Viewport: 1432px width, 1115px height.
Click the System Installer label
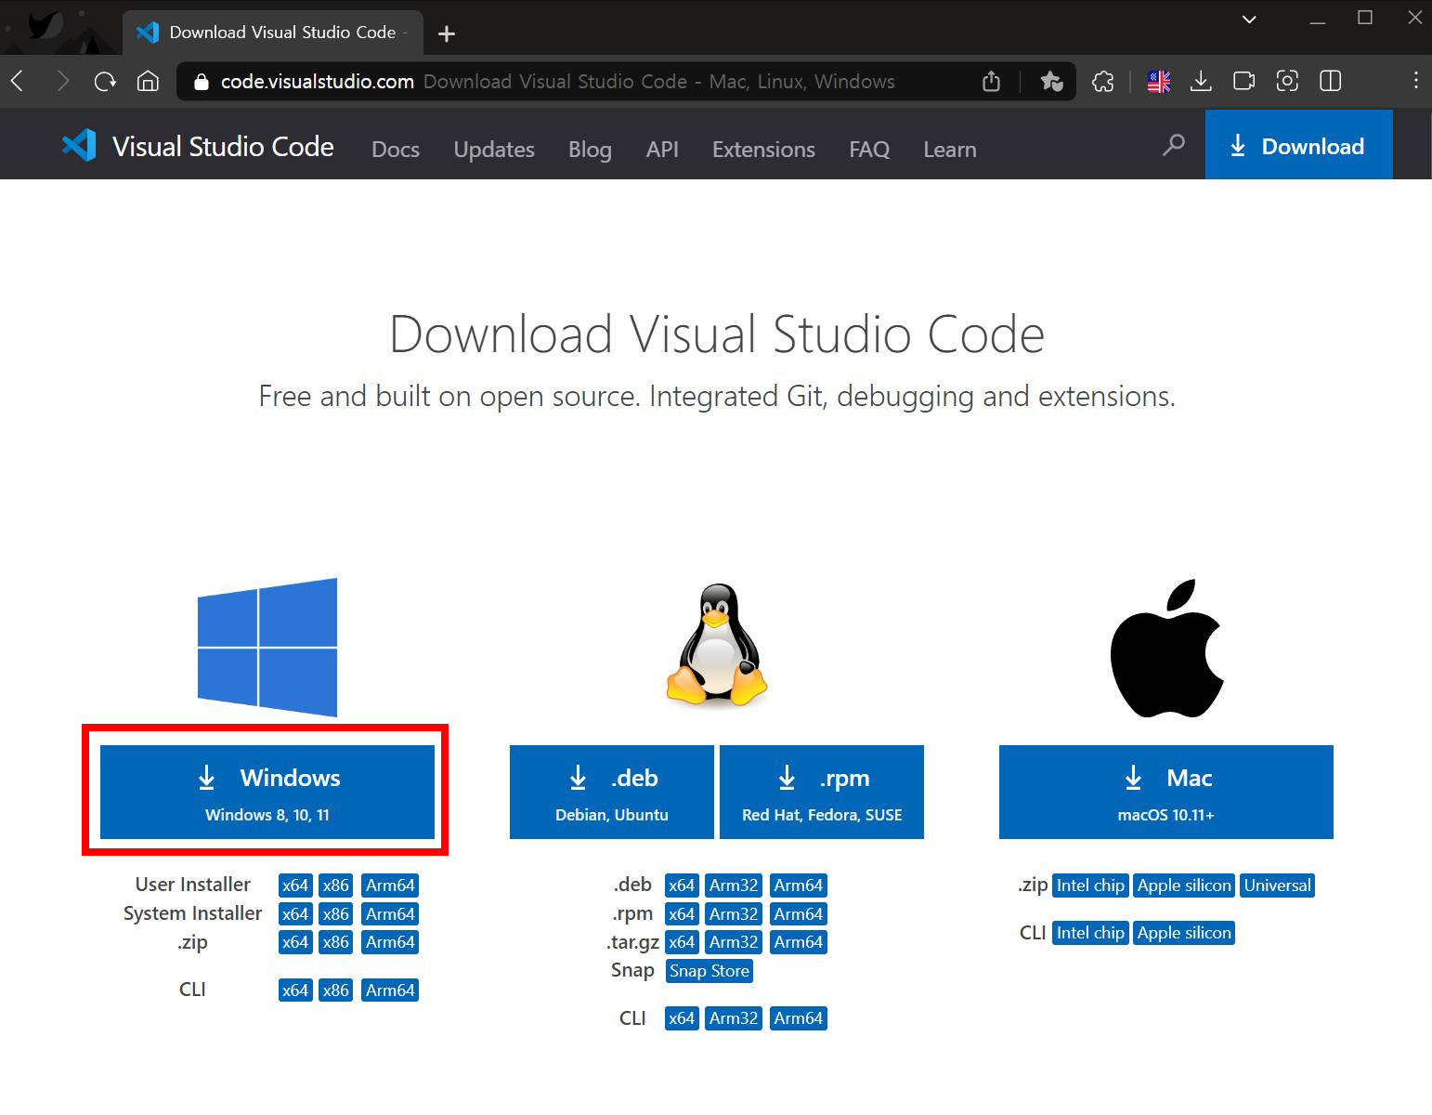click(192, 913)
